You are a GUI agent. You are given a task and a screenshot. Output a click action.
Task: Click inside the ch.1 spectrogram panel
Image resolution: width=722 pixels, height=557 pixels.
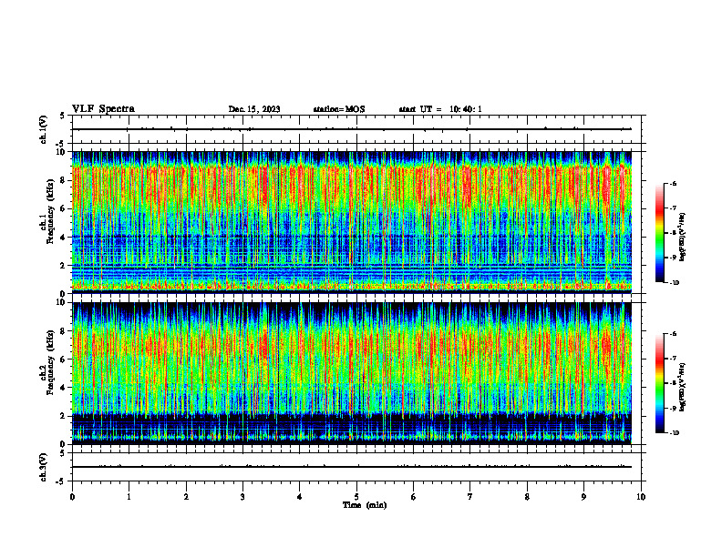pos(352,222)
